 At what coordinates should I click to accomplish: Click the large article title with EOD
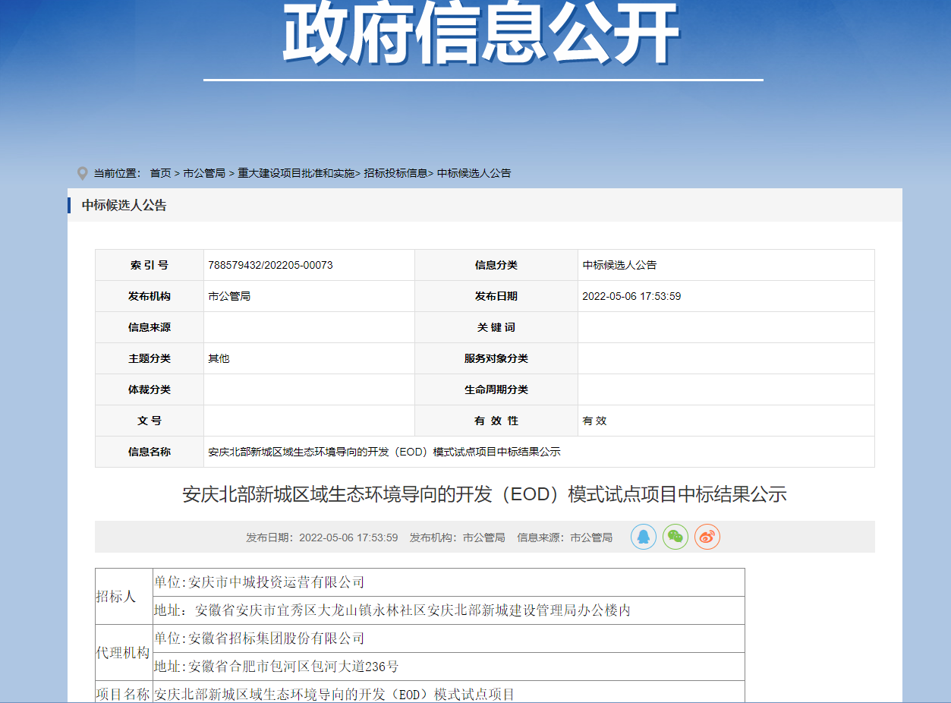pyautogui.click(x=484, y=494)
